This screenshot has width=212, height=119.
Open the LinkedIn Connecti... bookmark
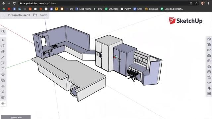172,9
